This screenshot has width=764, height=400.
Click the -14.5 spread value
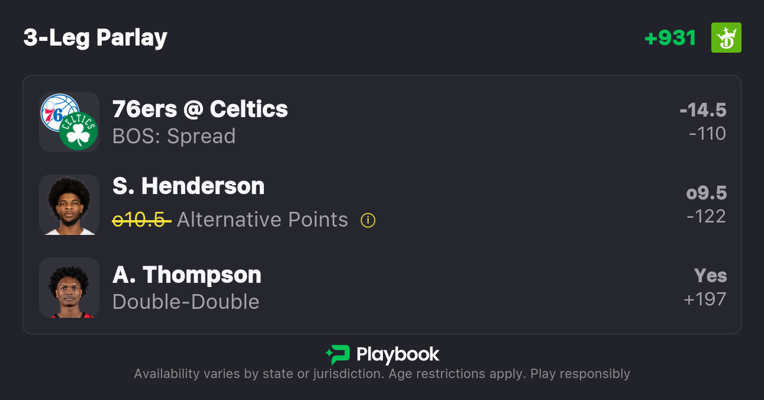pos(703,110)
